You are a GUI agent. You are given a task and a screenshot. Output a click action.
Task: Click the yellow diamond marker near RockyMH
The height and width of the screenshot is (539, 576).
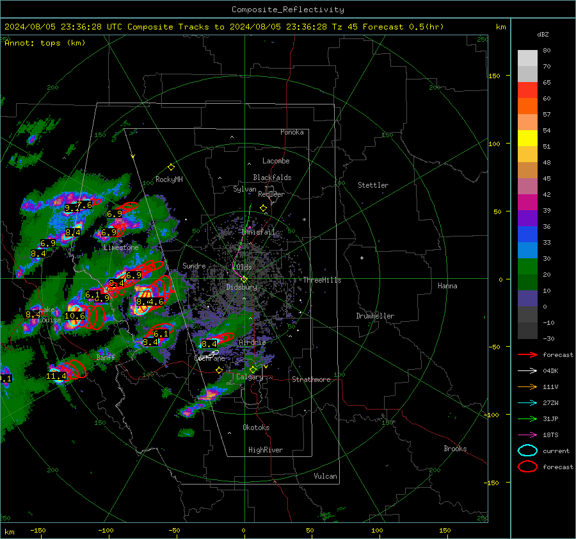[x=171, y=167]
